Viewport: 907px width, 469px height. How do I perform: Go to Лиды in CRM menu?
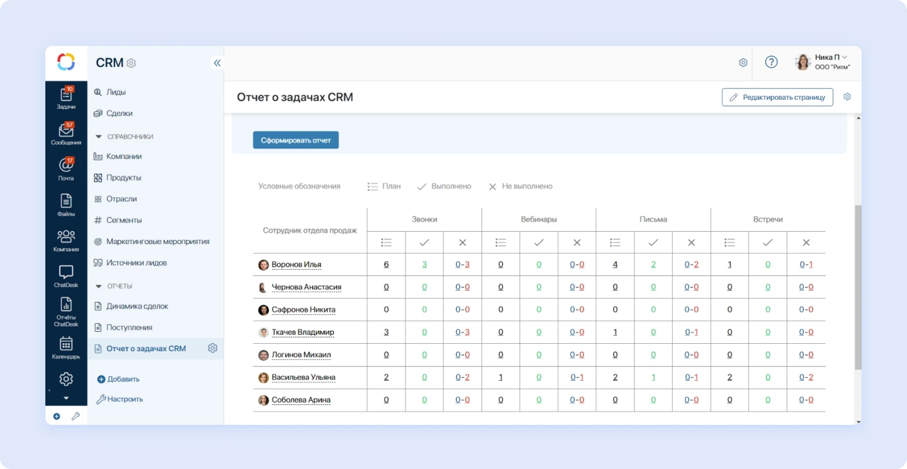tap(116, 92)
